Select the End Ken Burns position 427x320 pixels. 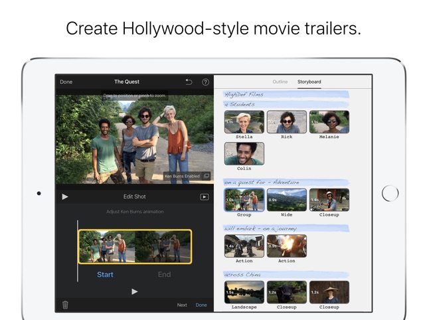[164, 274]
